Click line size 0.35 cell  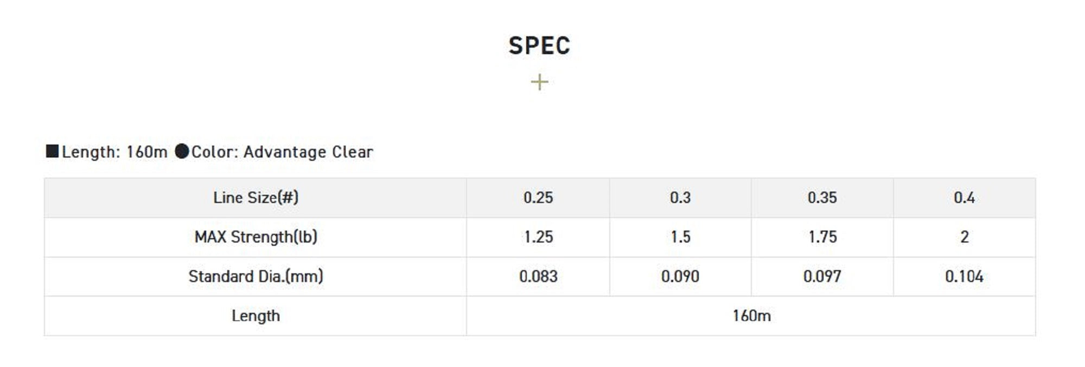pos(822,198)
